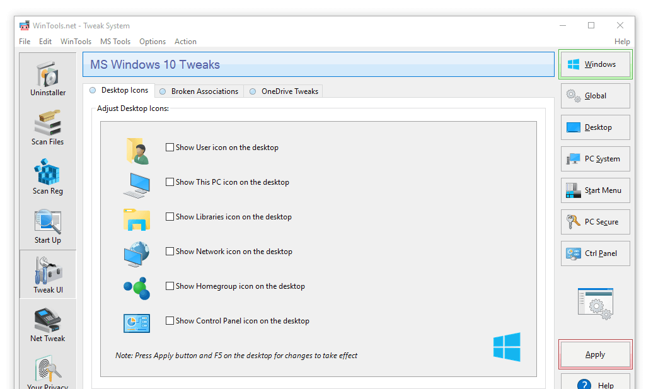Click the Homegroup spheres icon

137,288
